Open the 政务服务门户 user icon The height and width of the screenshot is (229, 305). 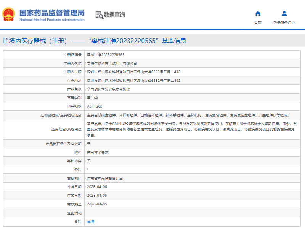pos(284,13)
